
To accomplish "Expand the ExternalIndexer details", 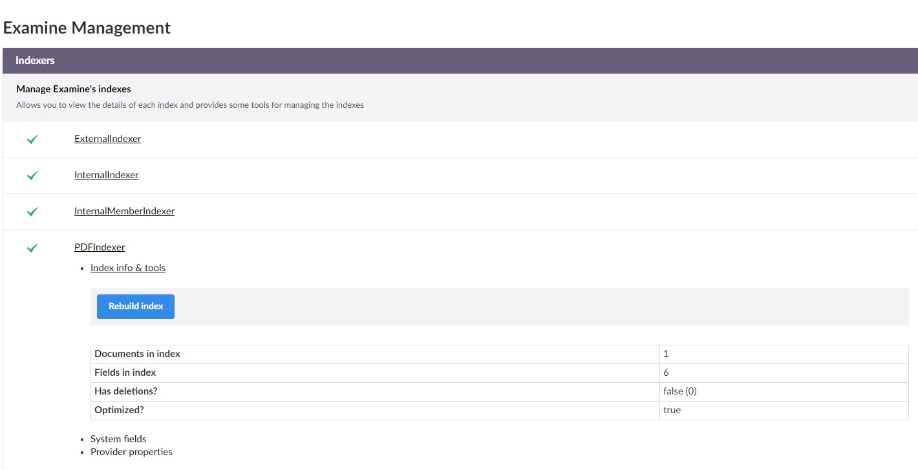I will [x=107, y=139].
